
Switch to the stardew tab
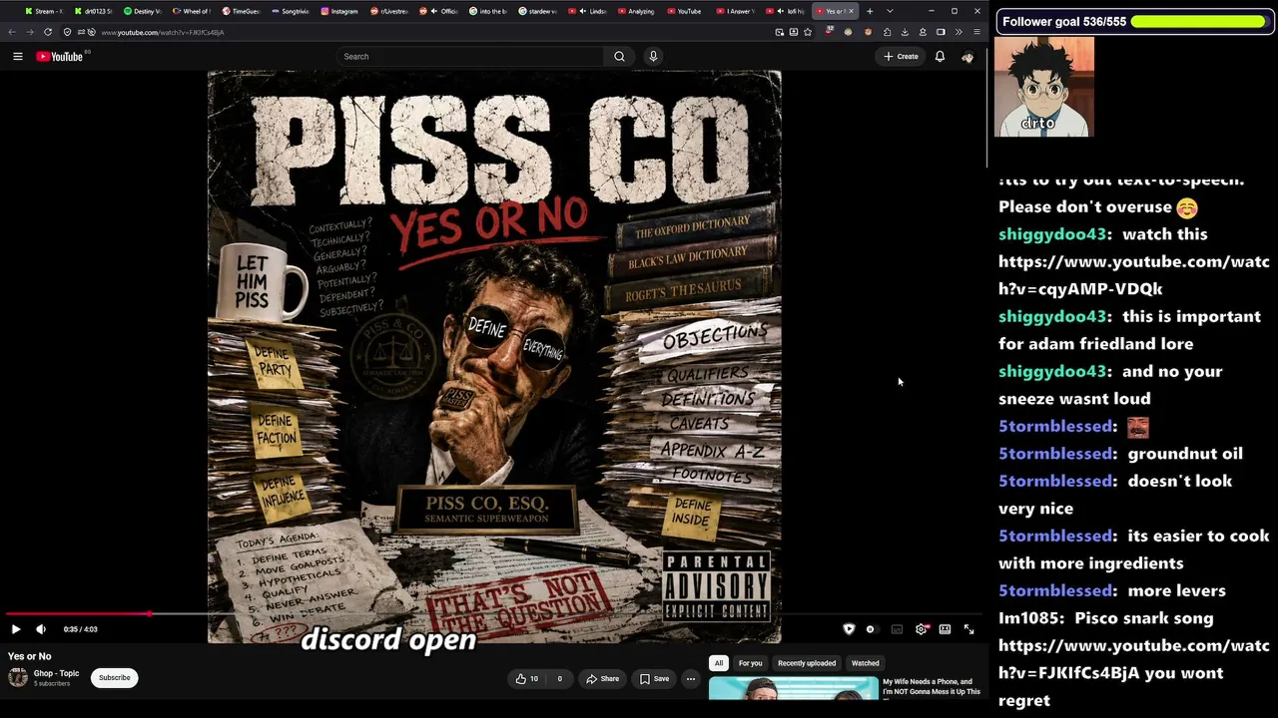(538, 11)
